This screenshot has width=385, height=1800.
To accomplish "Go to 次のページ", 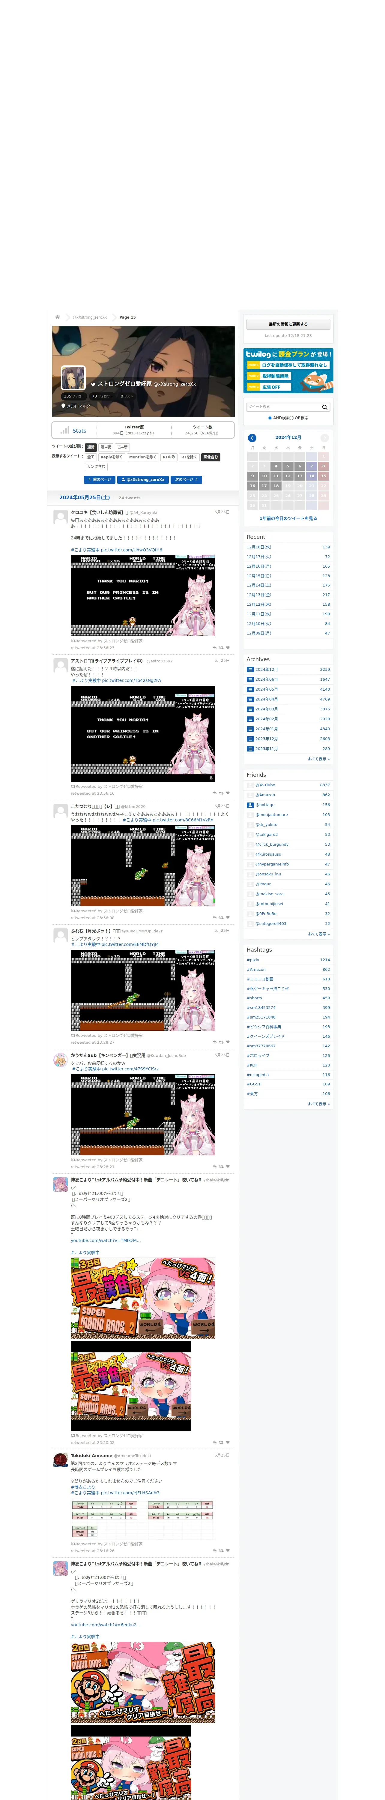I will click(187, 479).
